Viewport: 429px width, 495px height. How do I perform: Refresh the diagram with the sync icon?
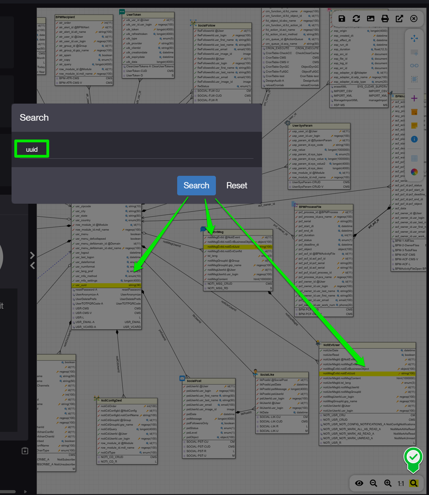[x=356, y=18]
